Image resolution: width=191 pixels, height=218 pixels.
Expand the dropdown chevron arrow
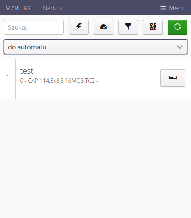[179, 47]
